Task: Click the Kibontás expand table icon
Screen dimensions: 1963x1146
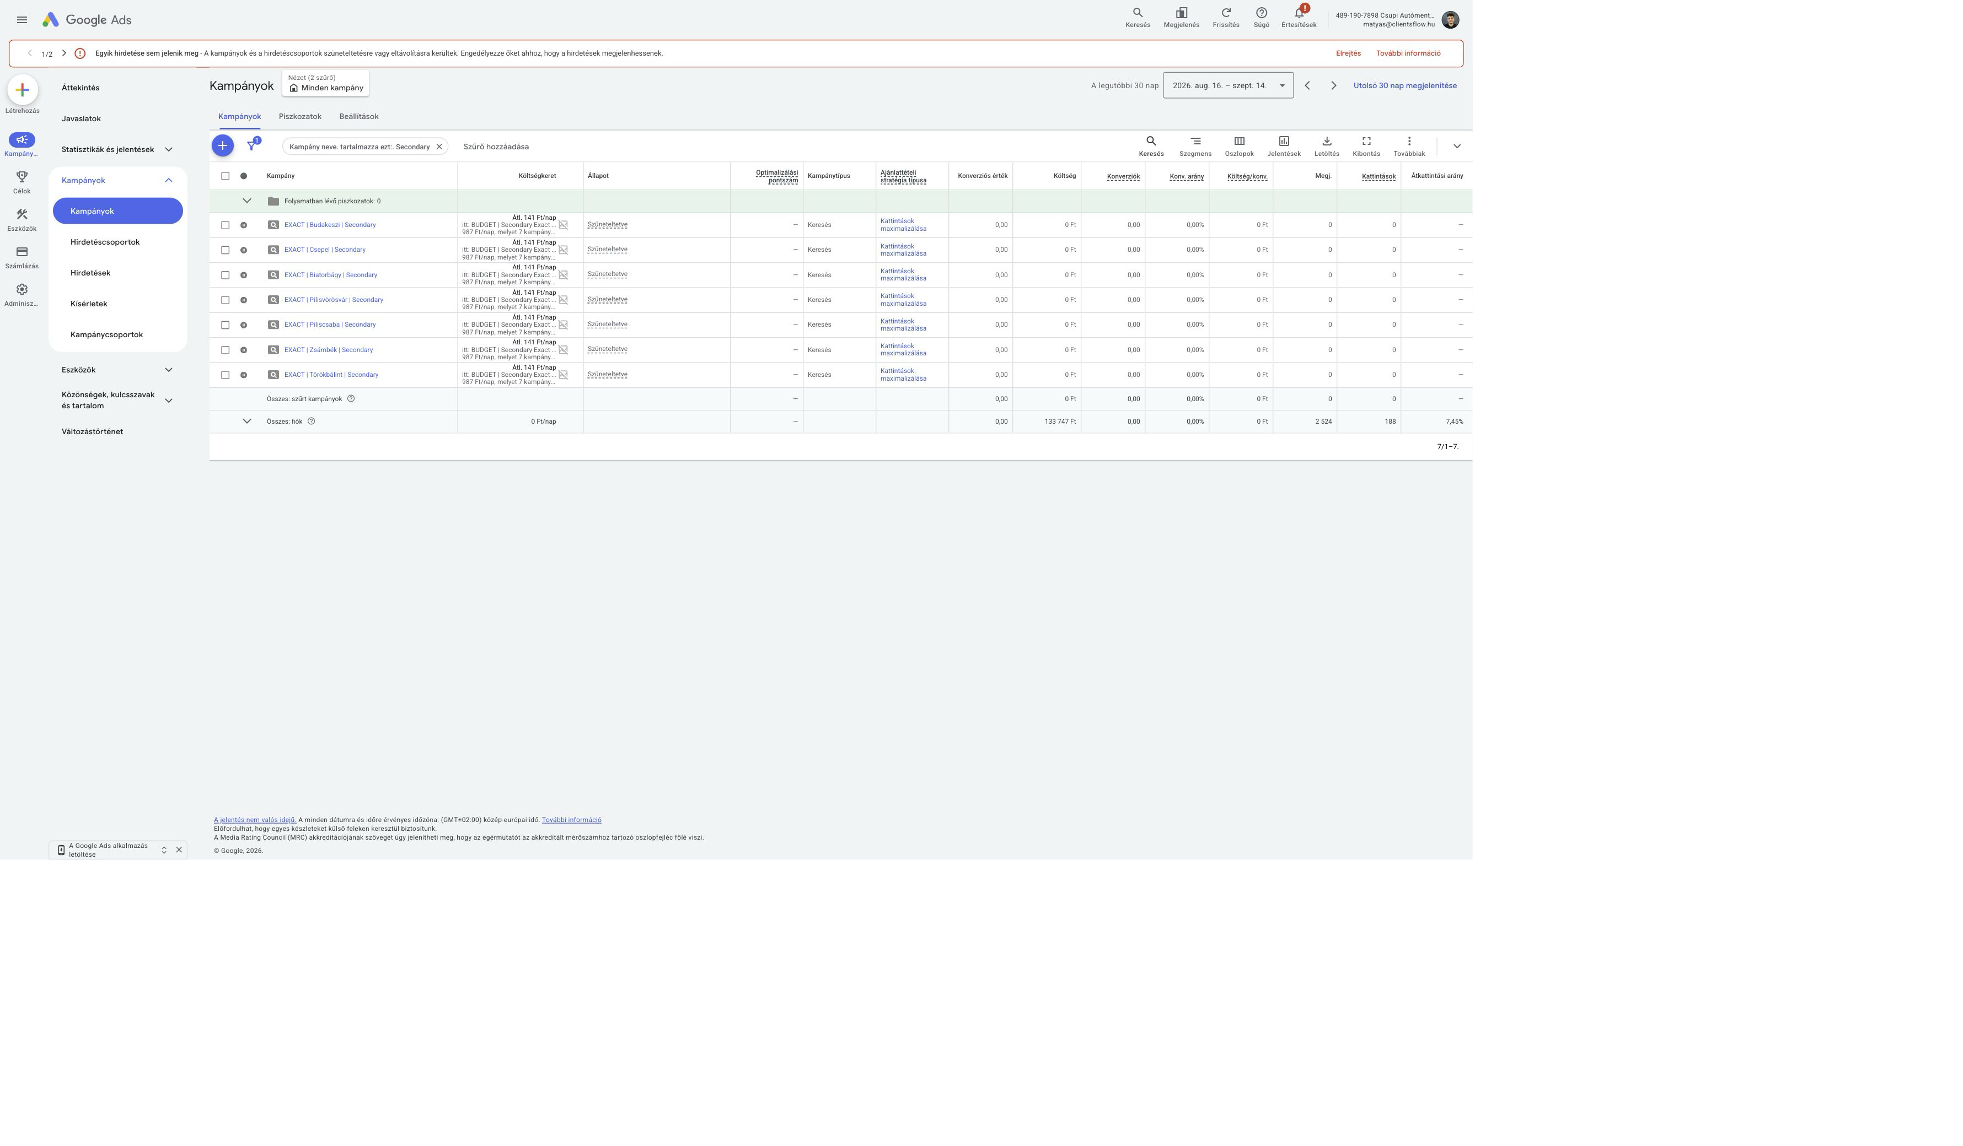Action: point(1366,147)
